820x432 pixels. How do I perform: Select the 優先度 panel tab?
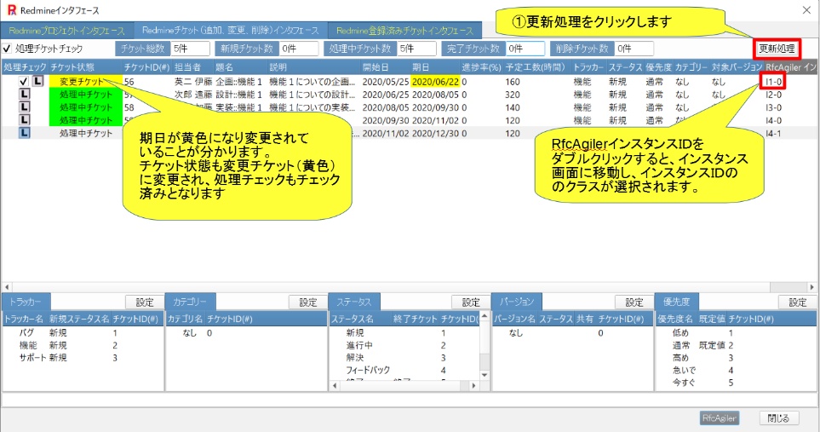[x=677, y=302]
